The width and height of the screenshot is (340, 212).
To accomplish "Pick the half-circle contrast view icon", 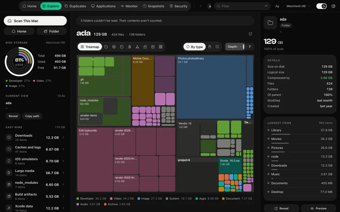I will (130, 47).
